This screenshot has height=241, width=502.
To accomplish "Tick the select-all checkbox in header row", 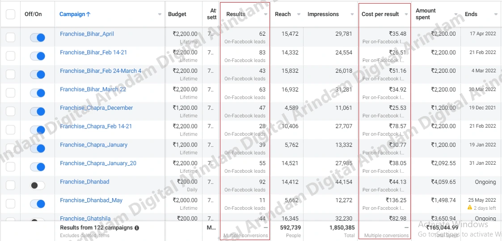I will [11, 14].
